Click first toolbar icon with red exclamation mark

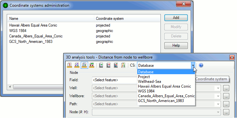(x=69, y=65)
